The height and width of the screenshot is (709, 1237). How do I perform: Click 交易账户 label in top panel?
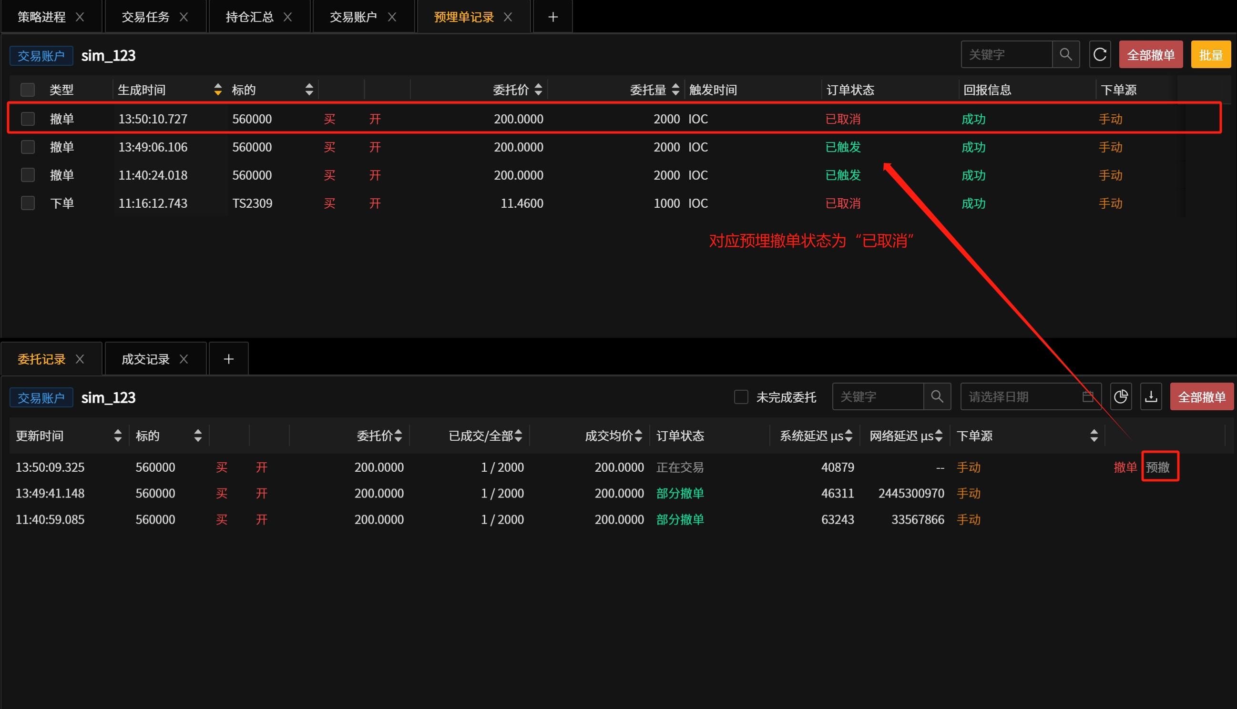coord(41,56)
